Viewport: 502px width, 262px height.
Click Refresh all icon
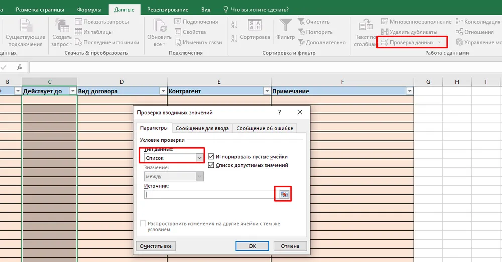[x=159, y=26]
